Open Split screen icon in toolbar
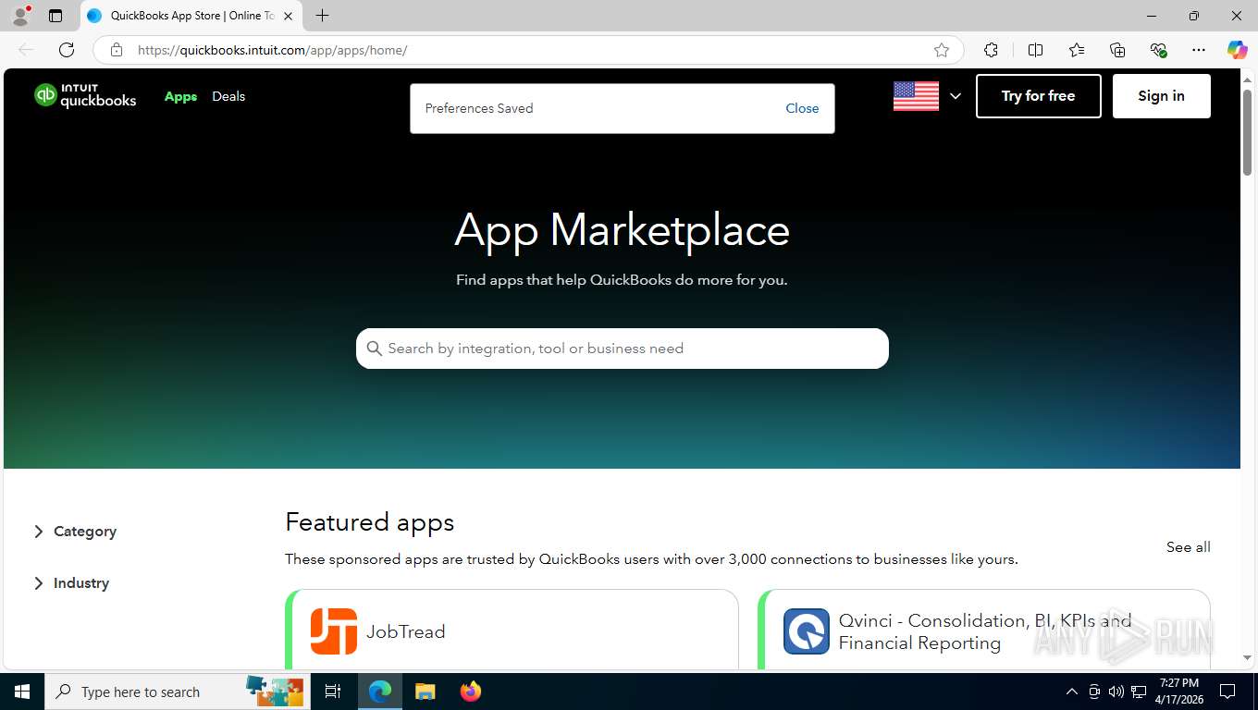This screenshot has height=710, width=1258. coord(1035,50)
